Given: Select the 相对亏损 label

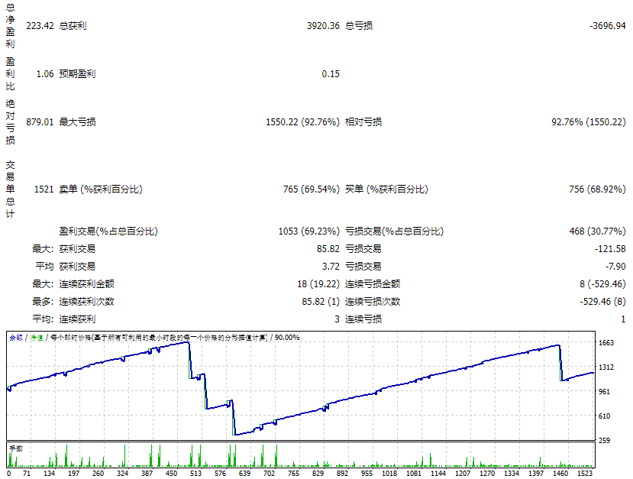Looking at the screenshot, I should (363, 122).
